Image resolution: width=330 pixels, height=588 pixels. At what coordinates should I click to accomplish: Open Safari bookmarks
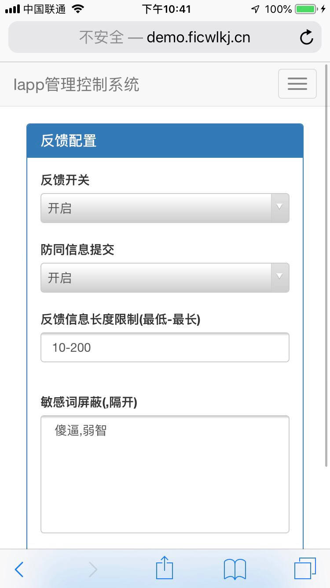pos(235,569)
